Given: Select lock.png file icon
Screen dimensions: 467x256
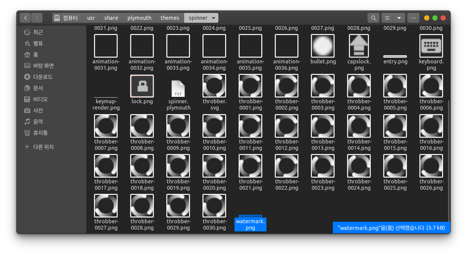Looking at the screenshot, I should point(142,86).
